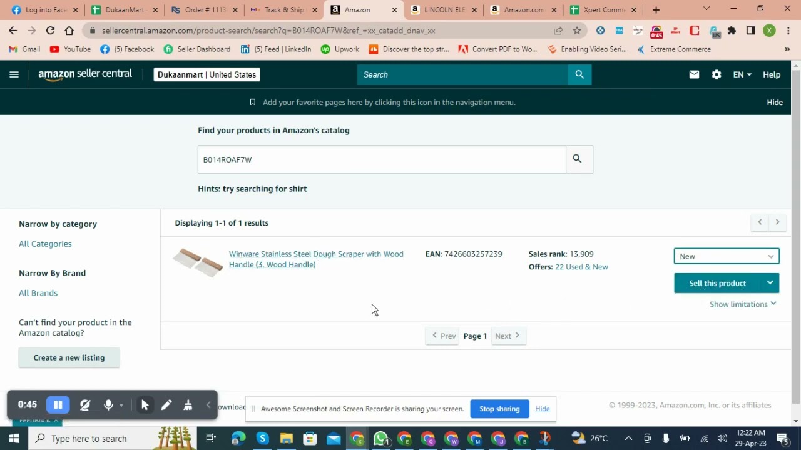Image resolution: width=801 pixels, height=450 pixels.
Task: Mute the recorder microphone
Action: point(108,405)
